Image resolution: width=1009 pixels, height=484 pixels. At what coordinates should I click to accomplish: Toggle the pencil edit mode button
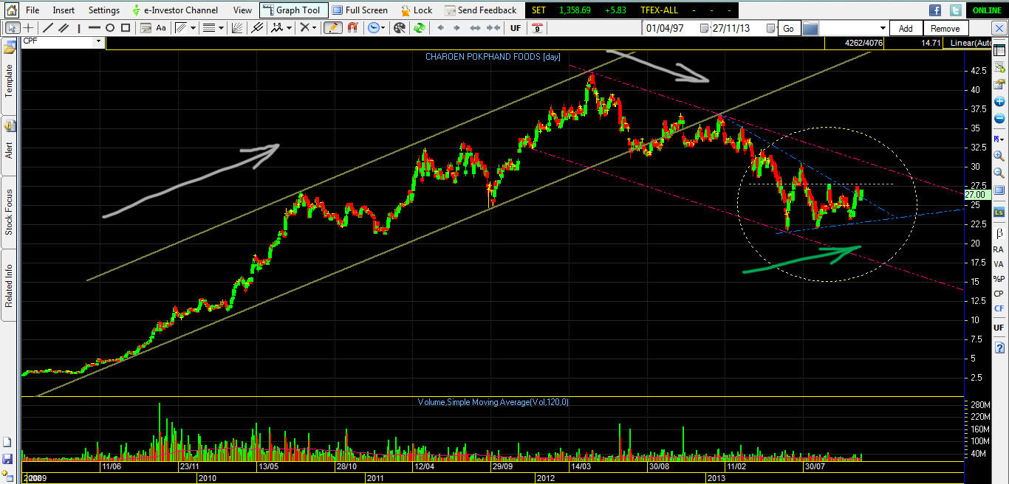333,28
